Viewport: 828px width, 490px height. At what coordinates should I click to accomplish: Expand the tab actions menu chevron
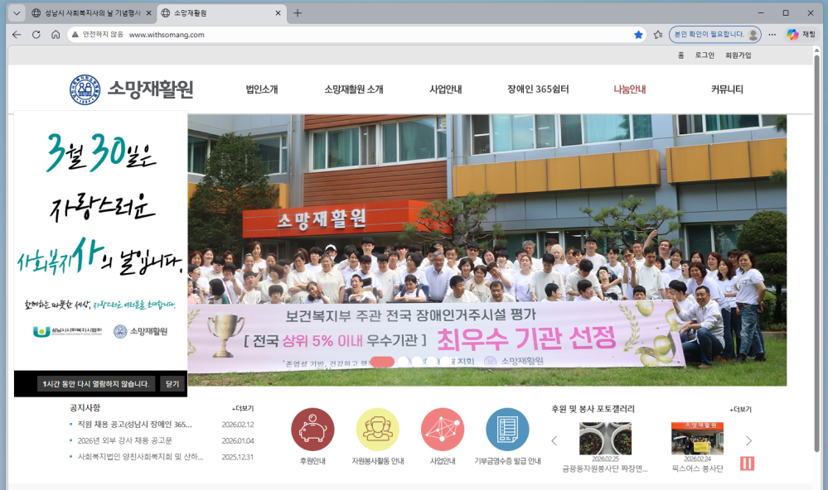point(17,12)
